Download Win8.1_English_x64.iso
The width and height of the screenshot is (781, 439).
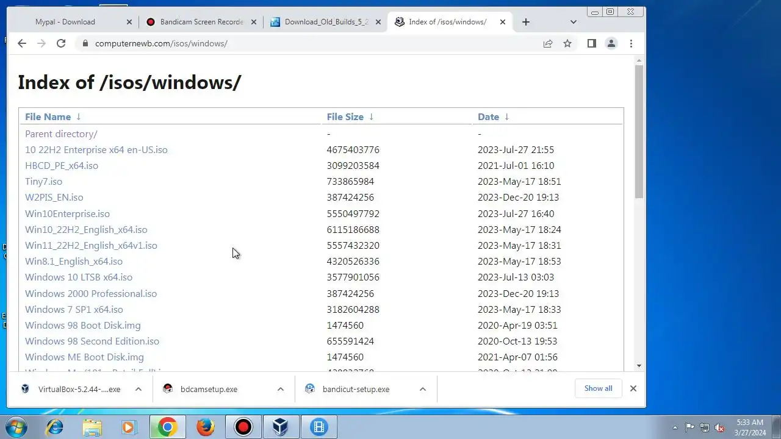[74, 261]
